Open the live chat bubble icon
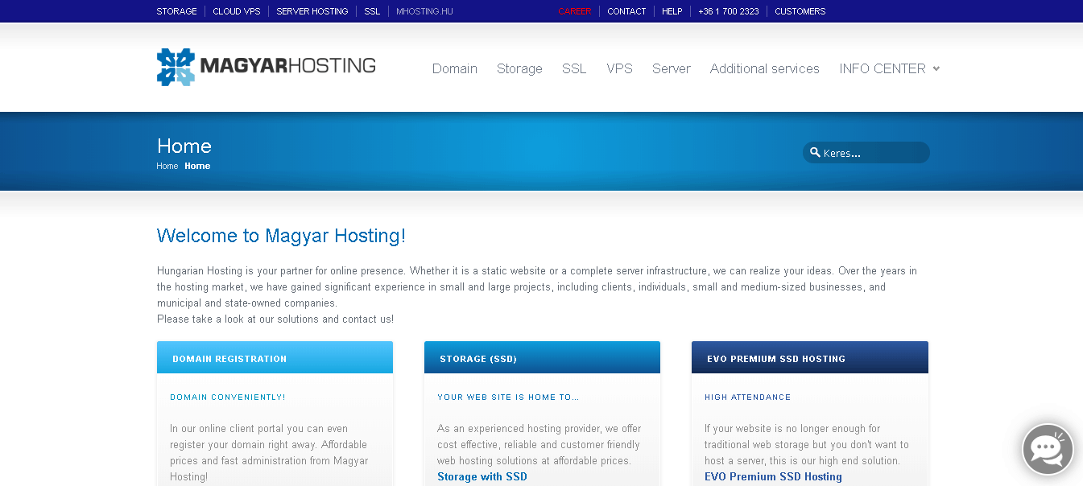 coord(1048,449)
